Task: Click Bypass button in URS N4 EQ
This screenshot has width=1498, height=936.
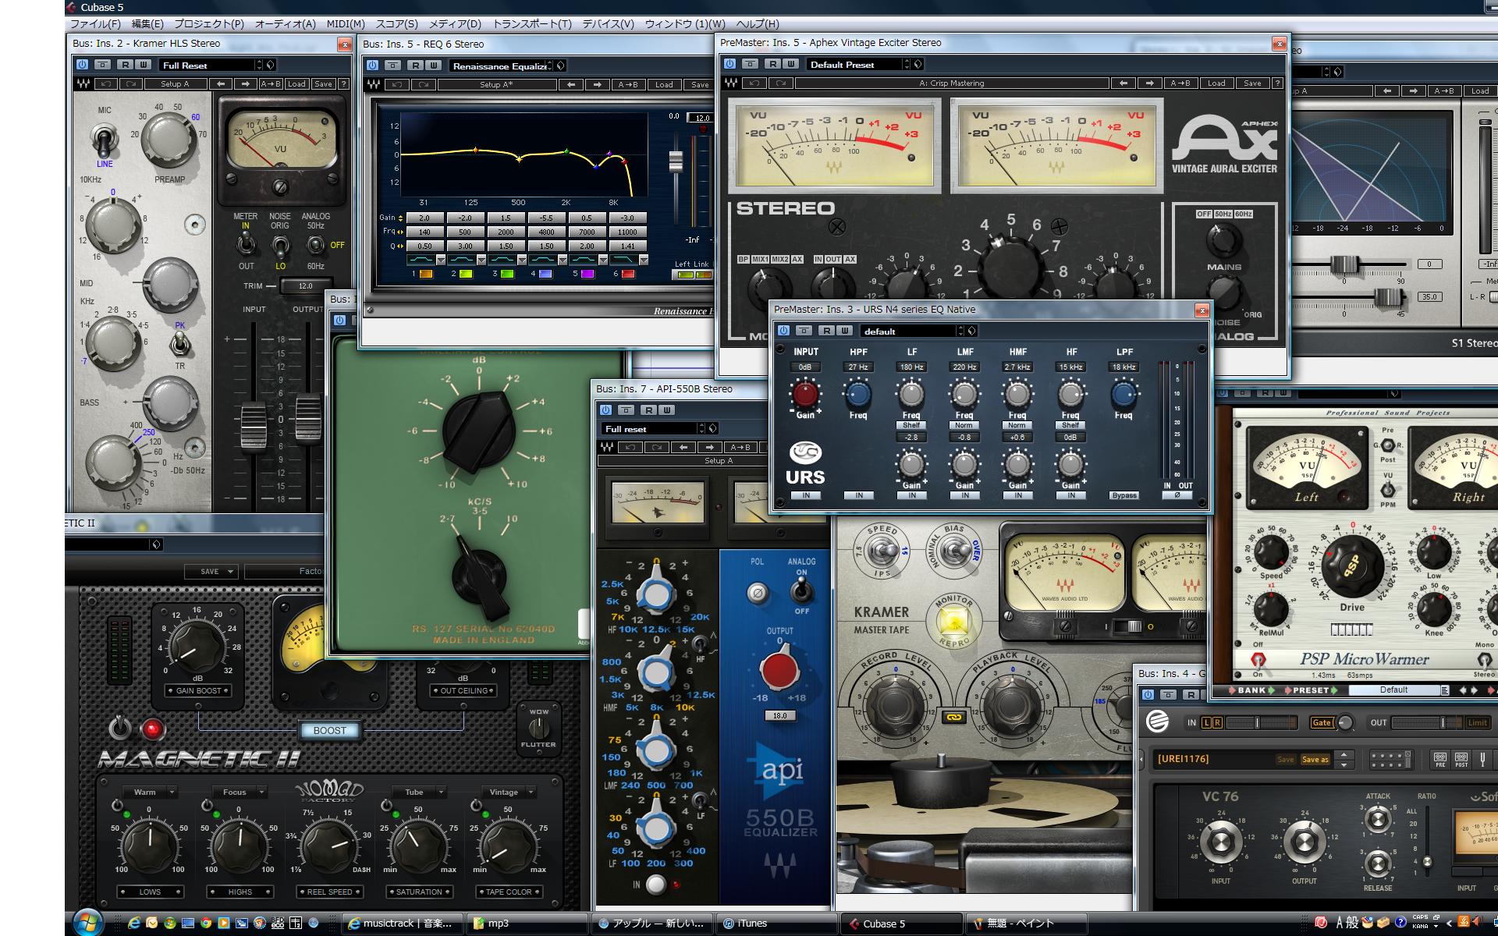Action: pyautogui.click(x=1124, y=495)
